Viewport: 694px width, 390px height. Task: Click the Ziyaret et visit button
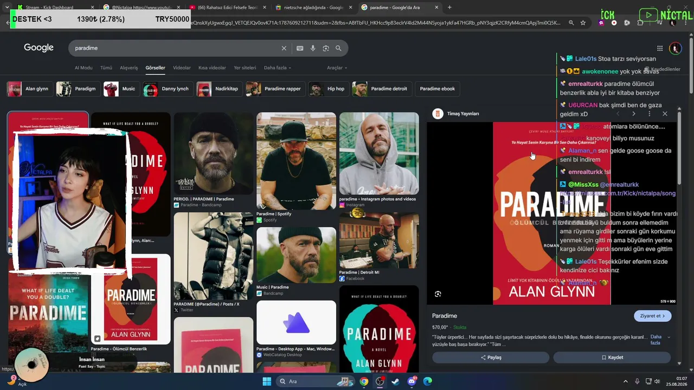tap(653, 316)
